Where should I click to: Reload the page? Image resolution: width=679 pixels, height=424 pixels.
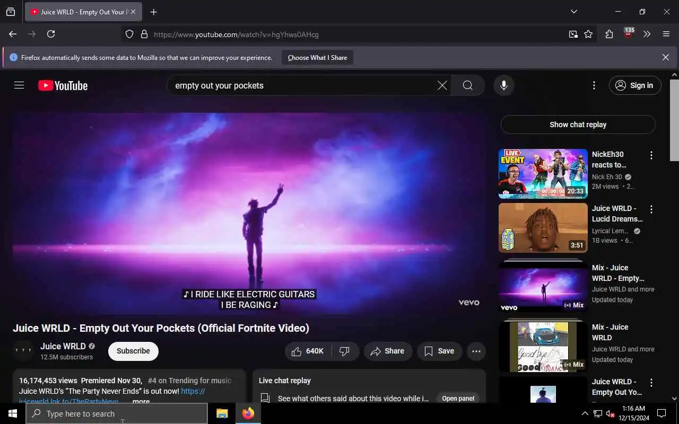(51, 34)
